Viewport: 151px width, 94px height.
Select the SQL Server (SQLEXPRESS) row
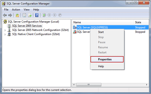pos(111,27)
